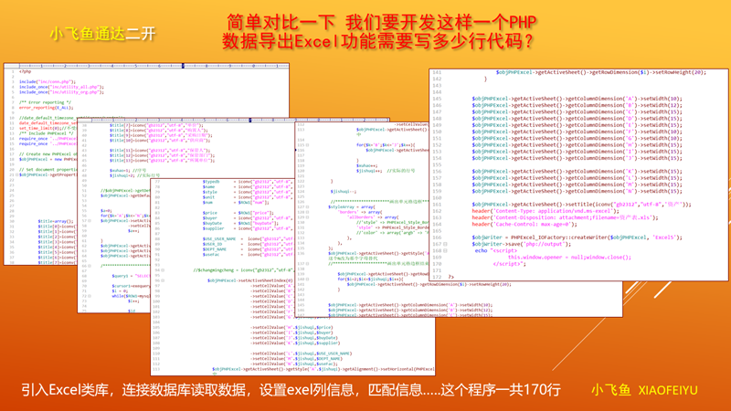731x411 pixels.
Task: Click the window.opener = null;window.close() line
Action: tap(569, 257)
